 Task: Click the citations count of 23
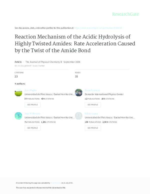click(16, 76)
